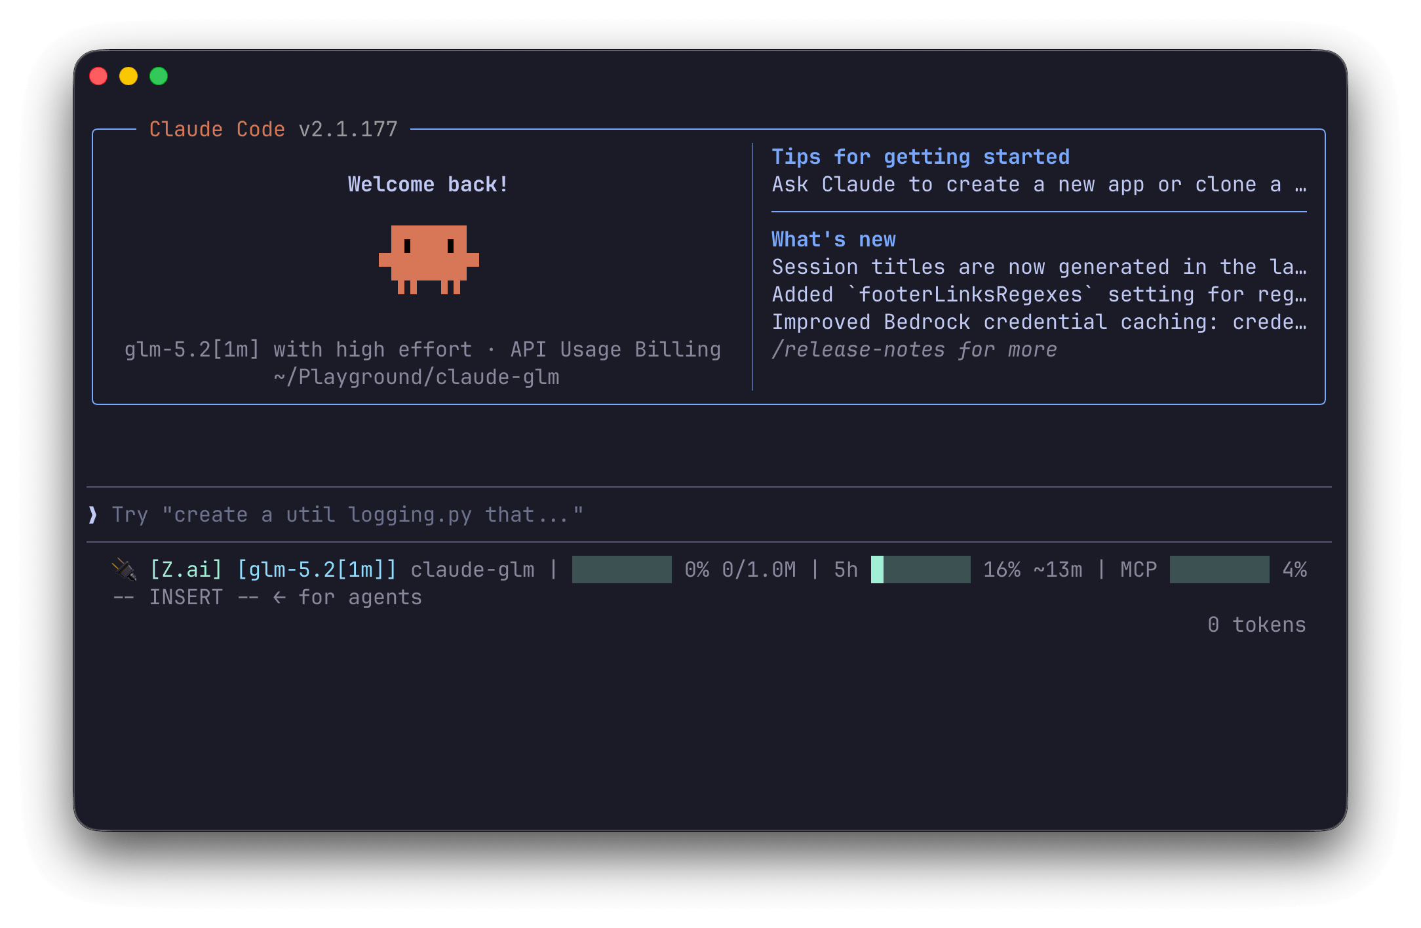
Task: Click the "Improved Bedrock credential caching" line
Action: (x=1039, y=322)
